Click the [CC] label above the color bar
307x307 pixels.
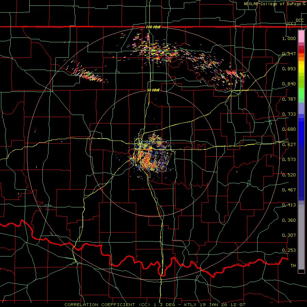pos(291,24)
